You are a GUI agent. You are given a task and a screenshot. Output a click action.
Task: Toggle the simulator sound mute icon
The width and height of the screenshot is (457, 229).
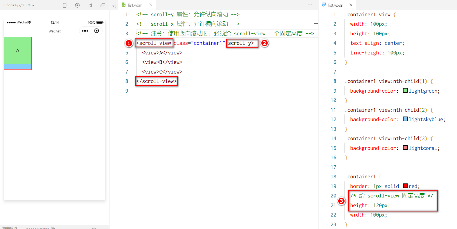coord(90,5)
